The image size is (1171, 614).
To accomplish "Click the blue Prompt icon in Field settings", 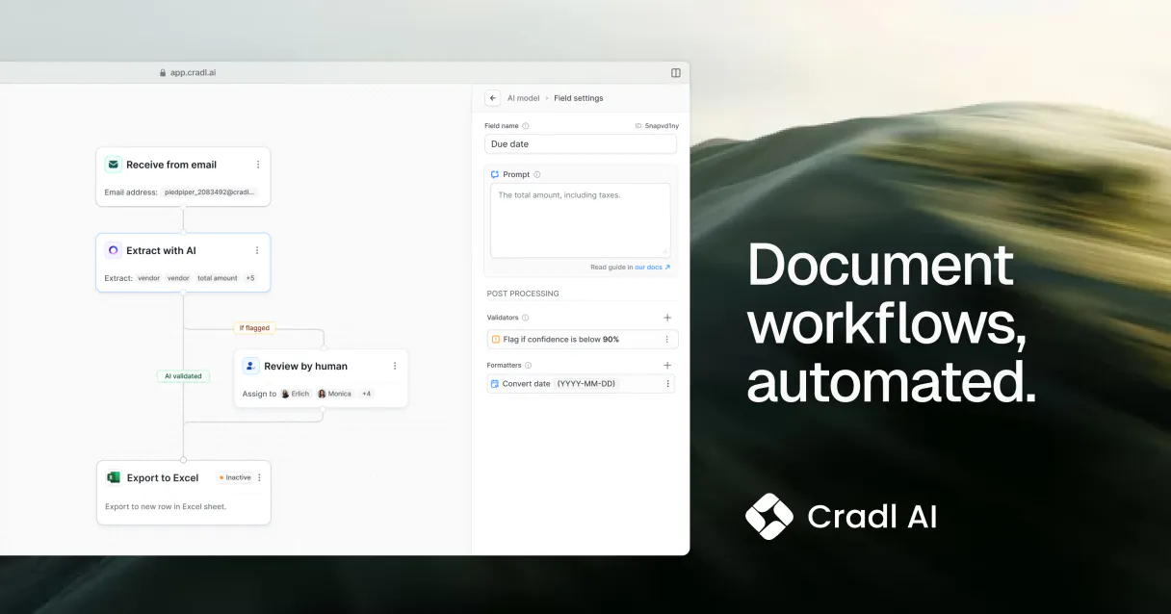I will pyautogui.click(x=495, y=174).
